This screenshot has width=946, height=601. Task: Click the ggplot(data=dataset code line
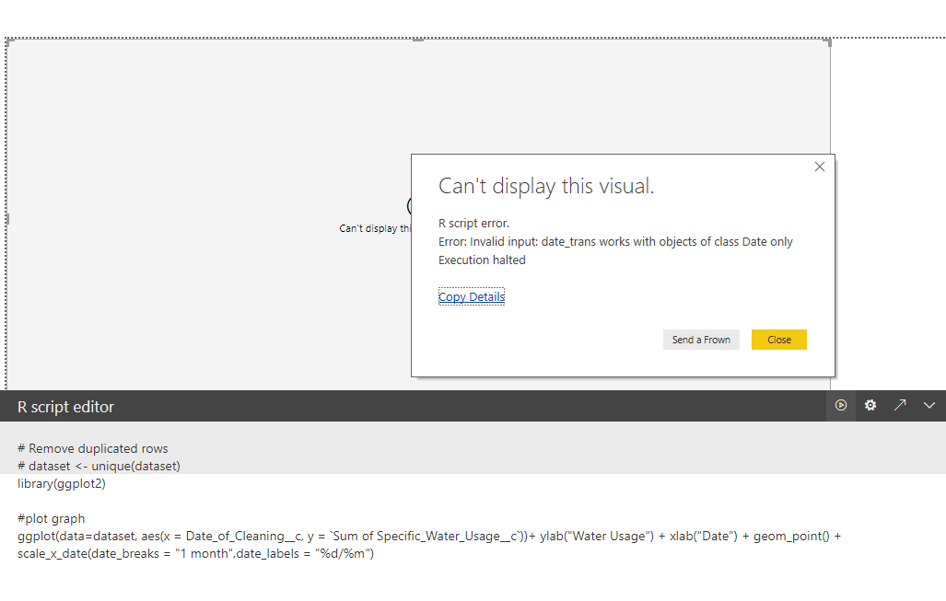429,536
